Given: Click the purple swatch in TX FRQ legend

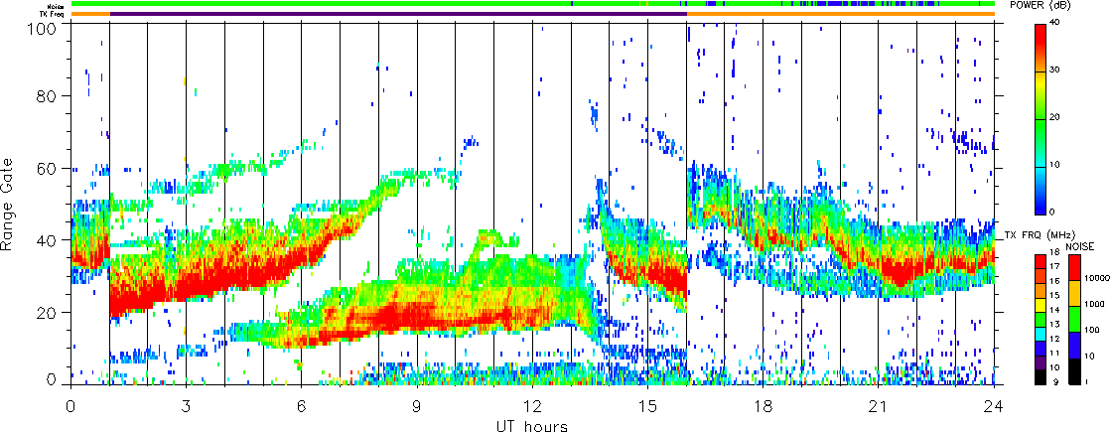Looking at the screenshot, I should click(x=1040, y=362).
